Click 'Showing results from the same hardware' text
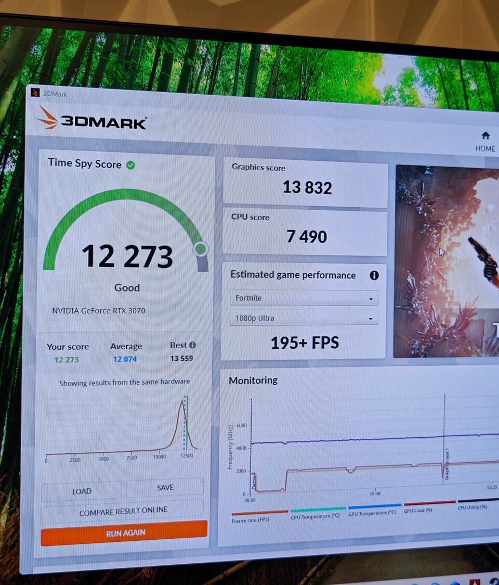499x585 pixels. point(124,383)
